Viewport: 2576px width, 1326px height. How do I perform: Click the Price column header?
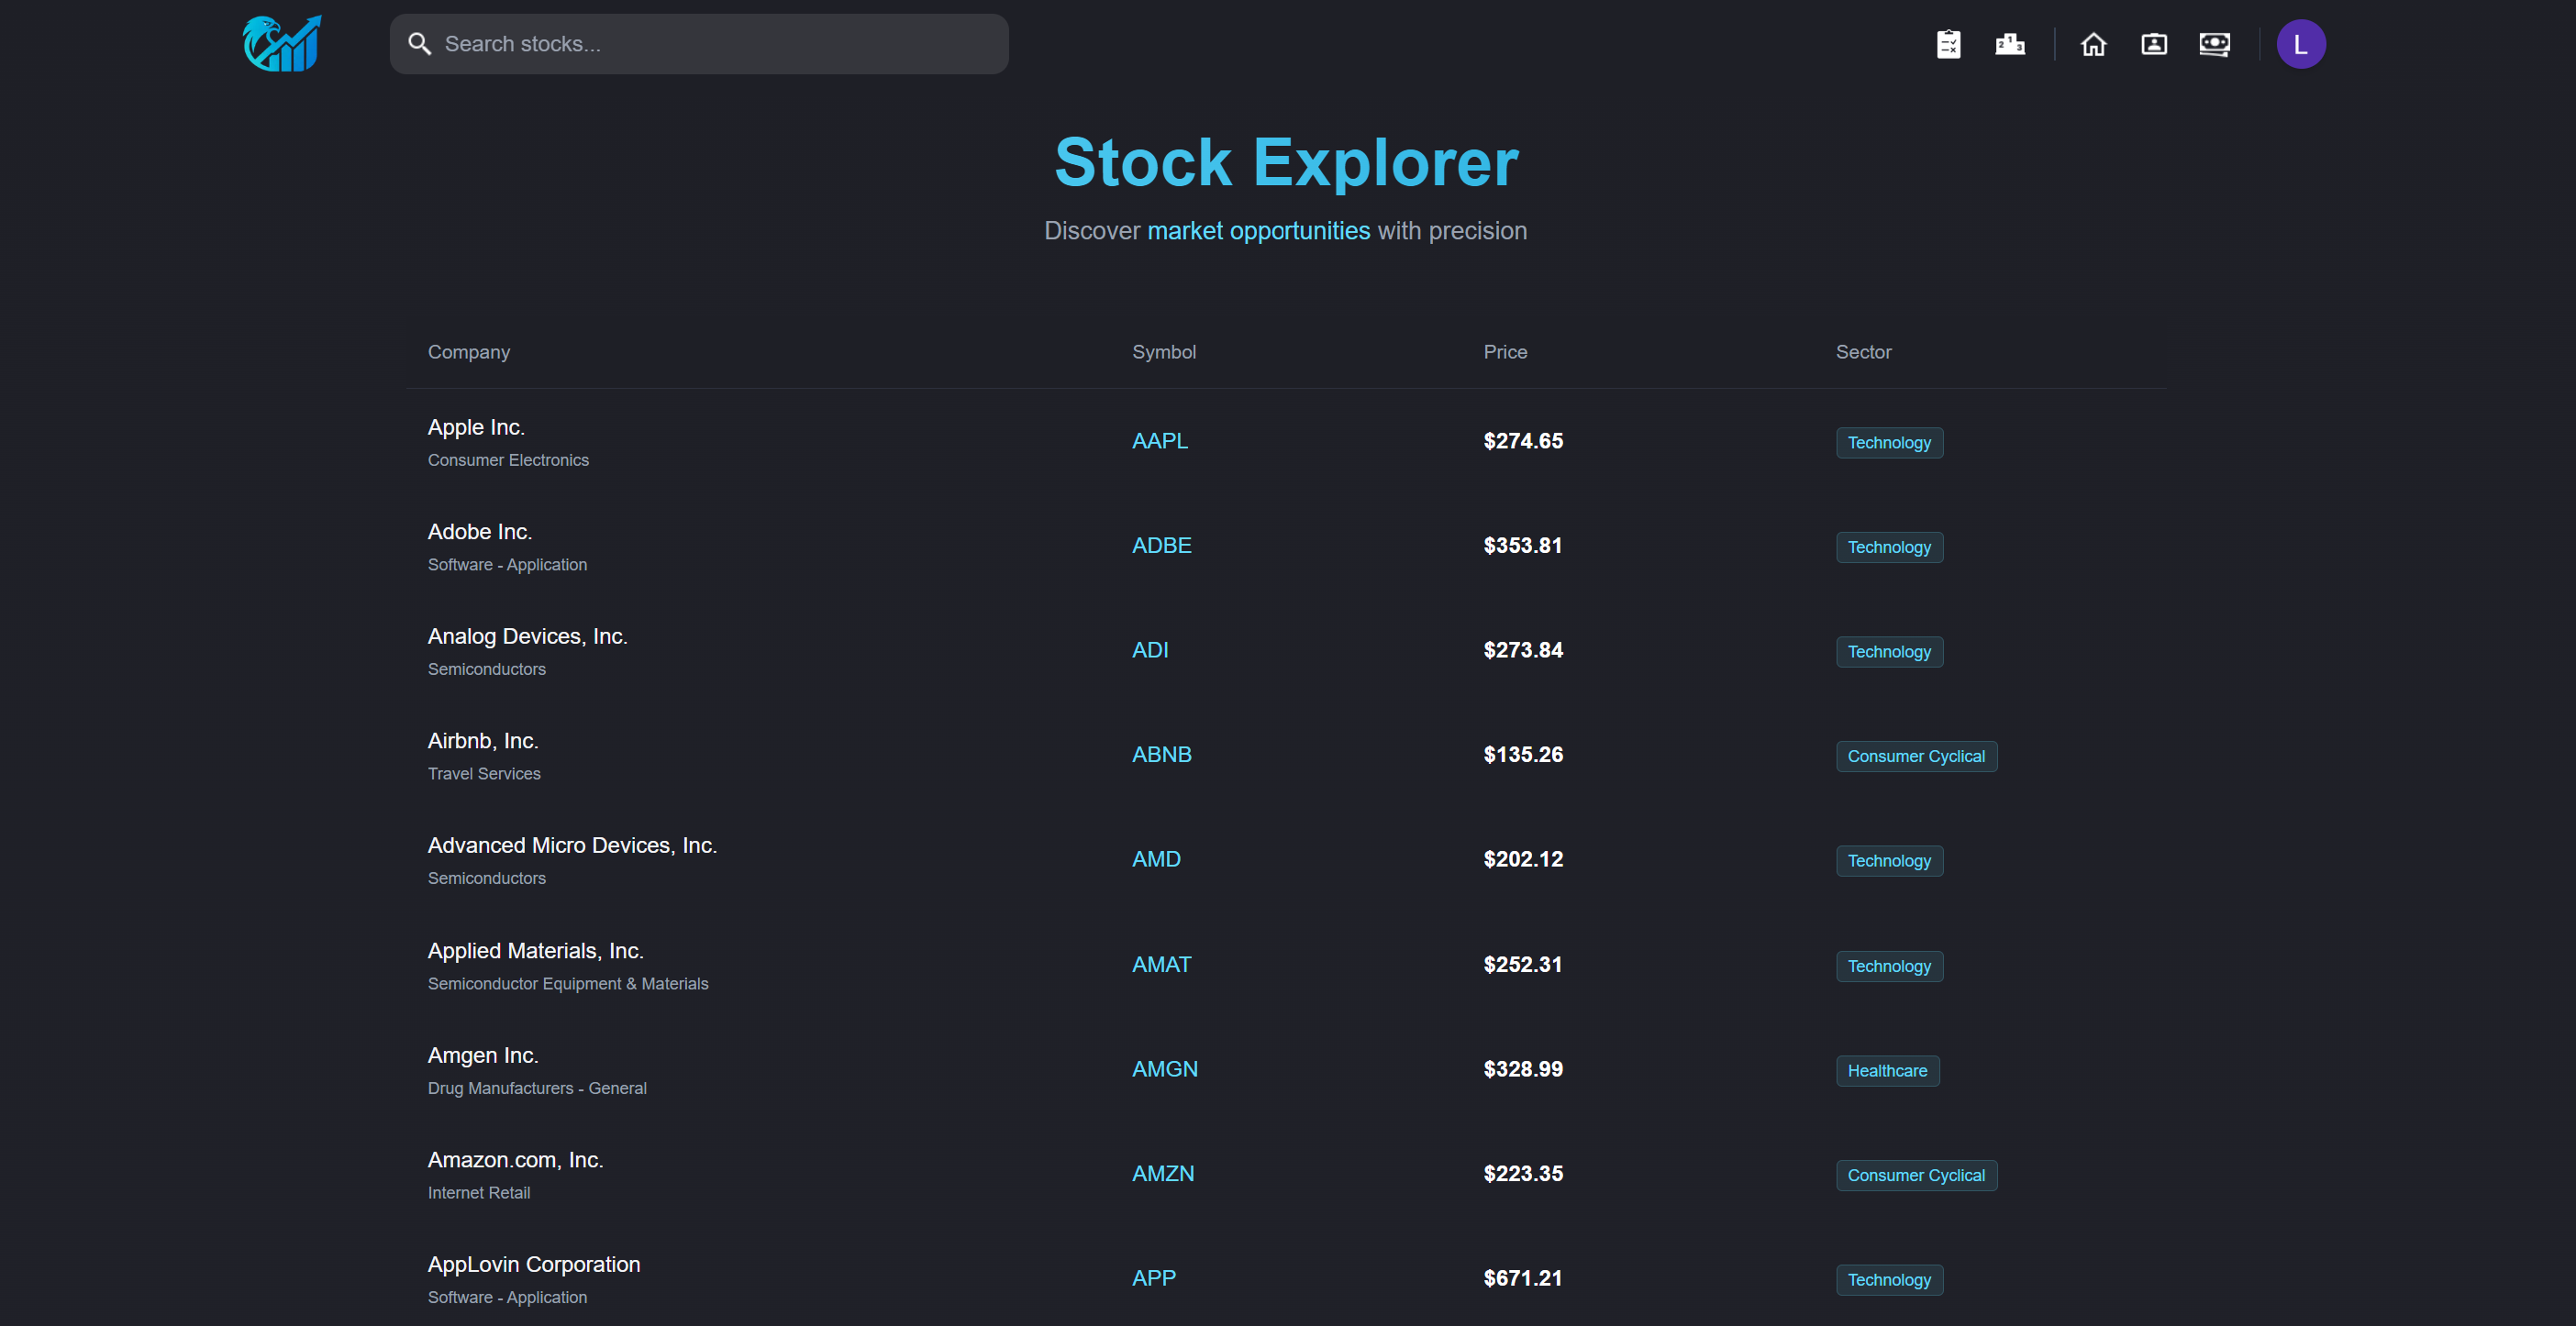pyautogui.click(x=1504, y=352)
